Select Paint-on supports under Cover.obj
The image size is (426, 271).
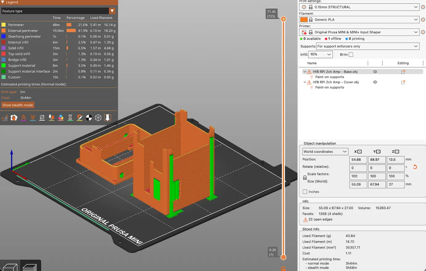pyautogui.click(x=329, y=87)
